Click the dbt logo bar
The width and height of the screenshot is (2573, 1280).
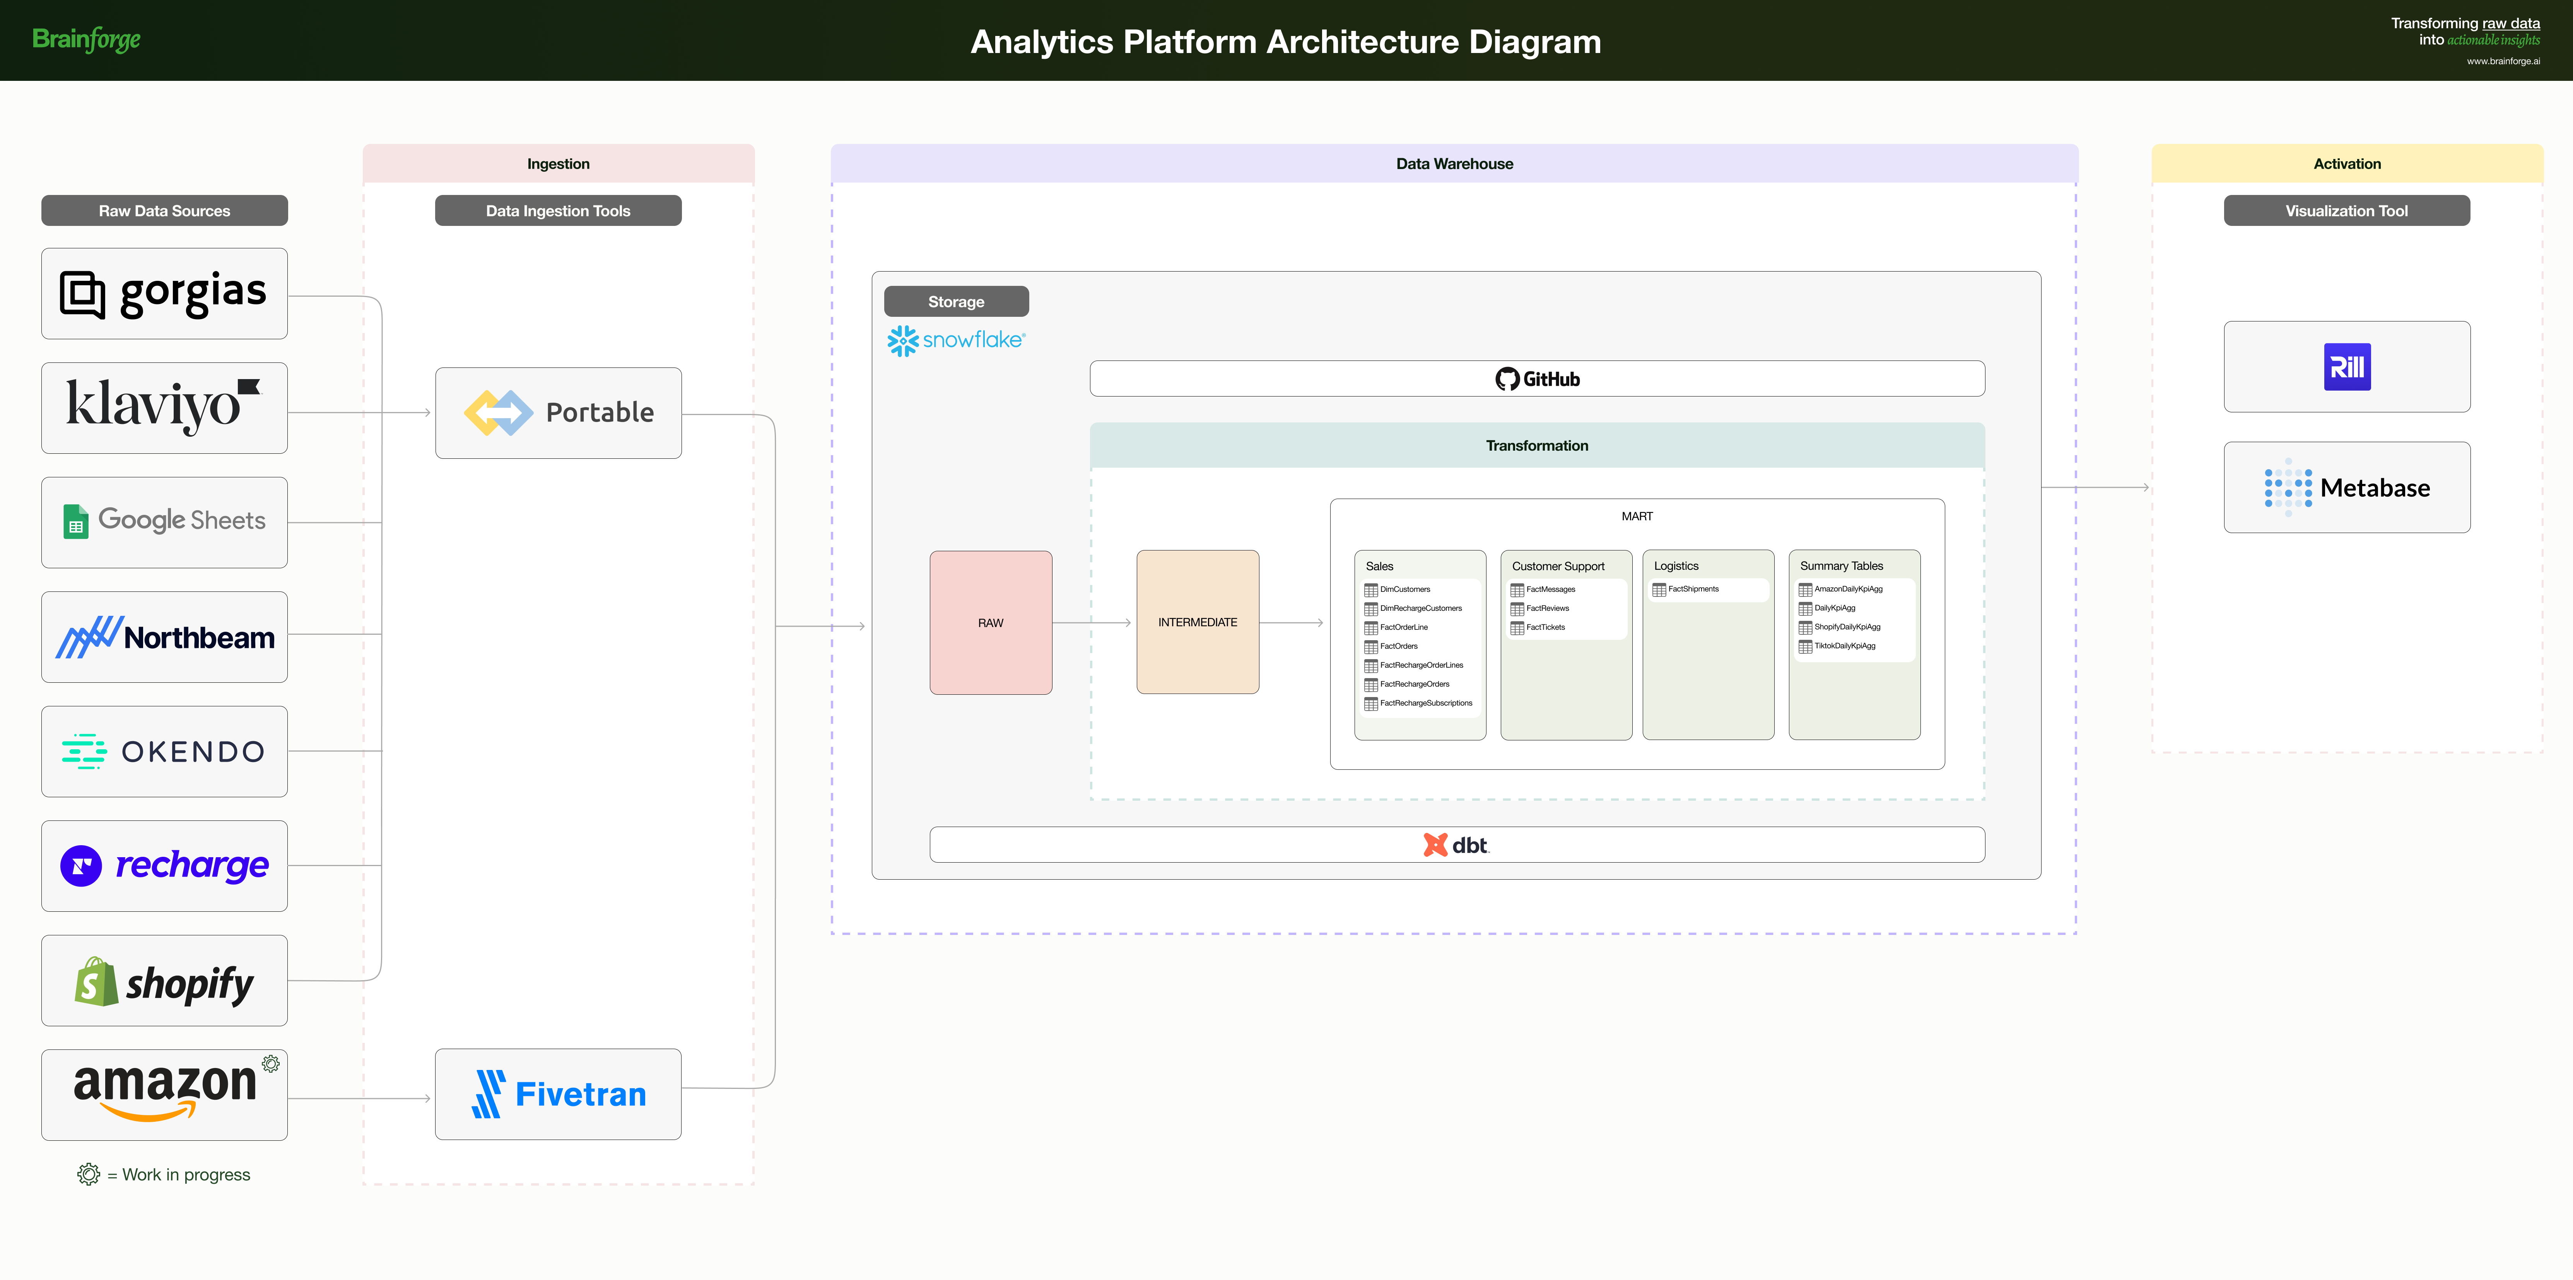(x=1457, y=844)
